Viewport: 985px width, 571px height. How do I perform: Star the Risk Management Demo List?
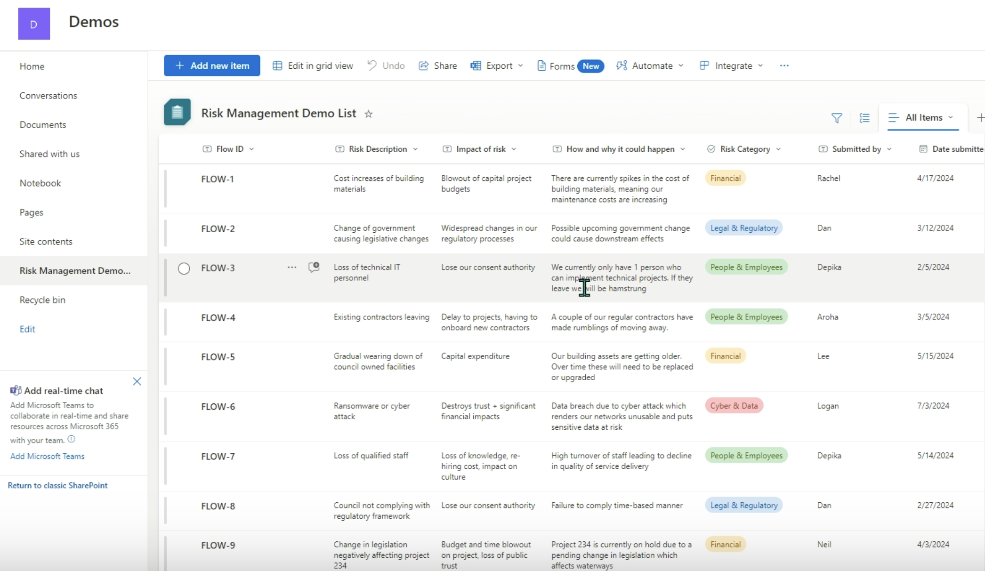tap(369, 114)
